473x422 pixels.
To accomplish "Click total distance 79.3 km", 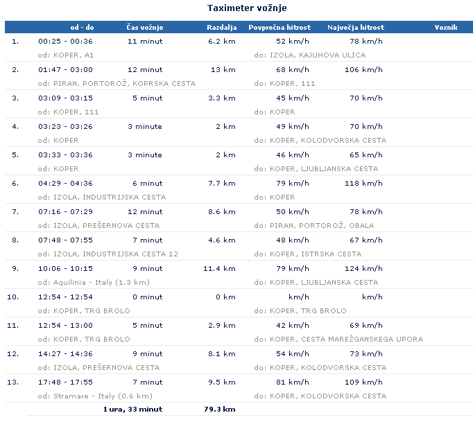I will [x=220, y=410].
